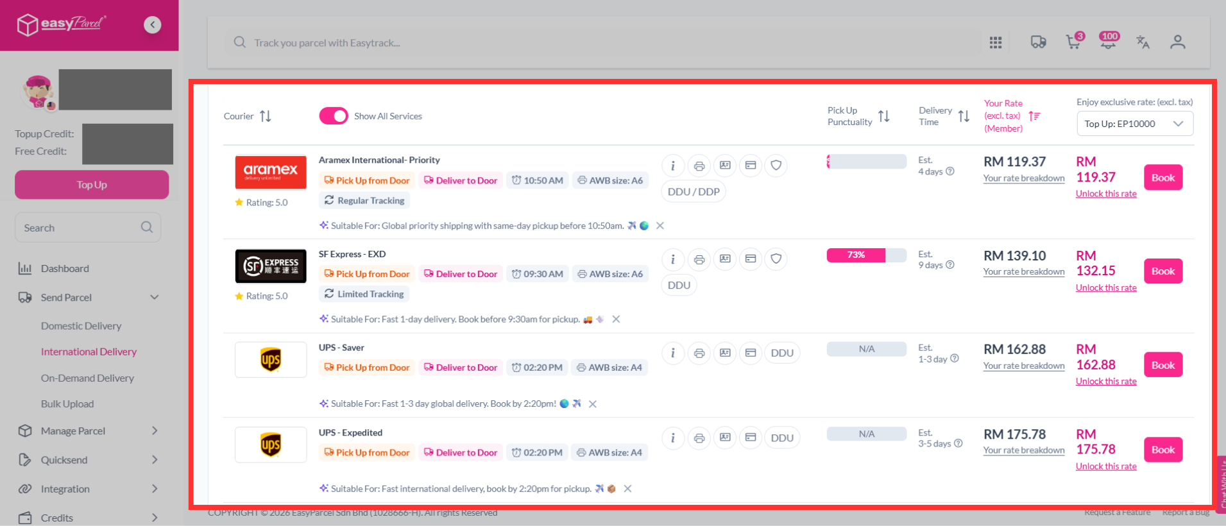Click the Aramex courier logo
The height and width of the screenshot is (526, 1226).
click(271, 173)
